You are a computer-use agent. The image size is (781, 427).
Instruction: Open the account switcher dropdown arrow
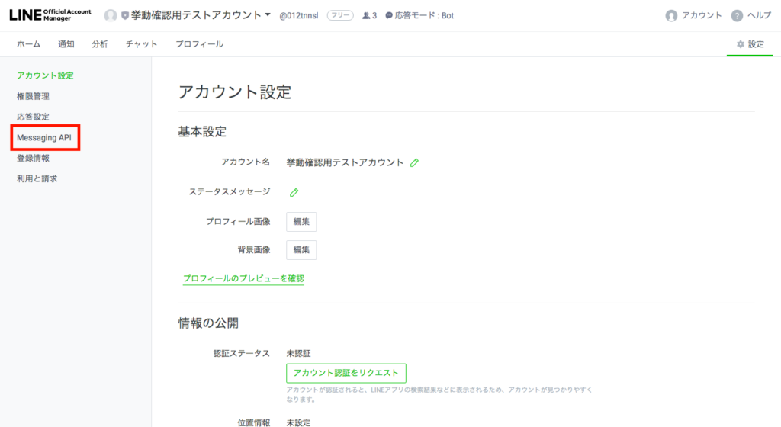268,15
